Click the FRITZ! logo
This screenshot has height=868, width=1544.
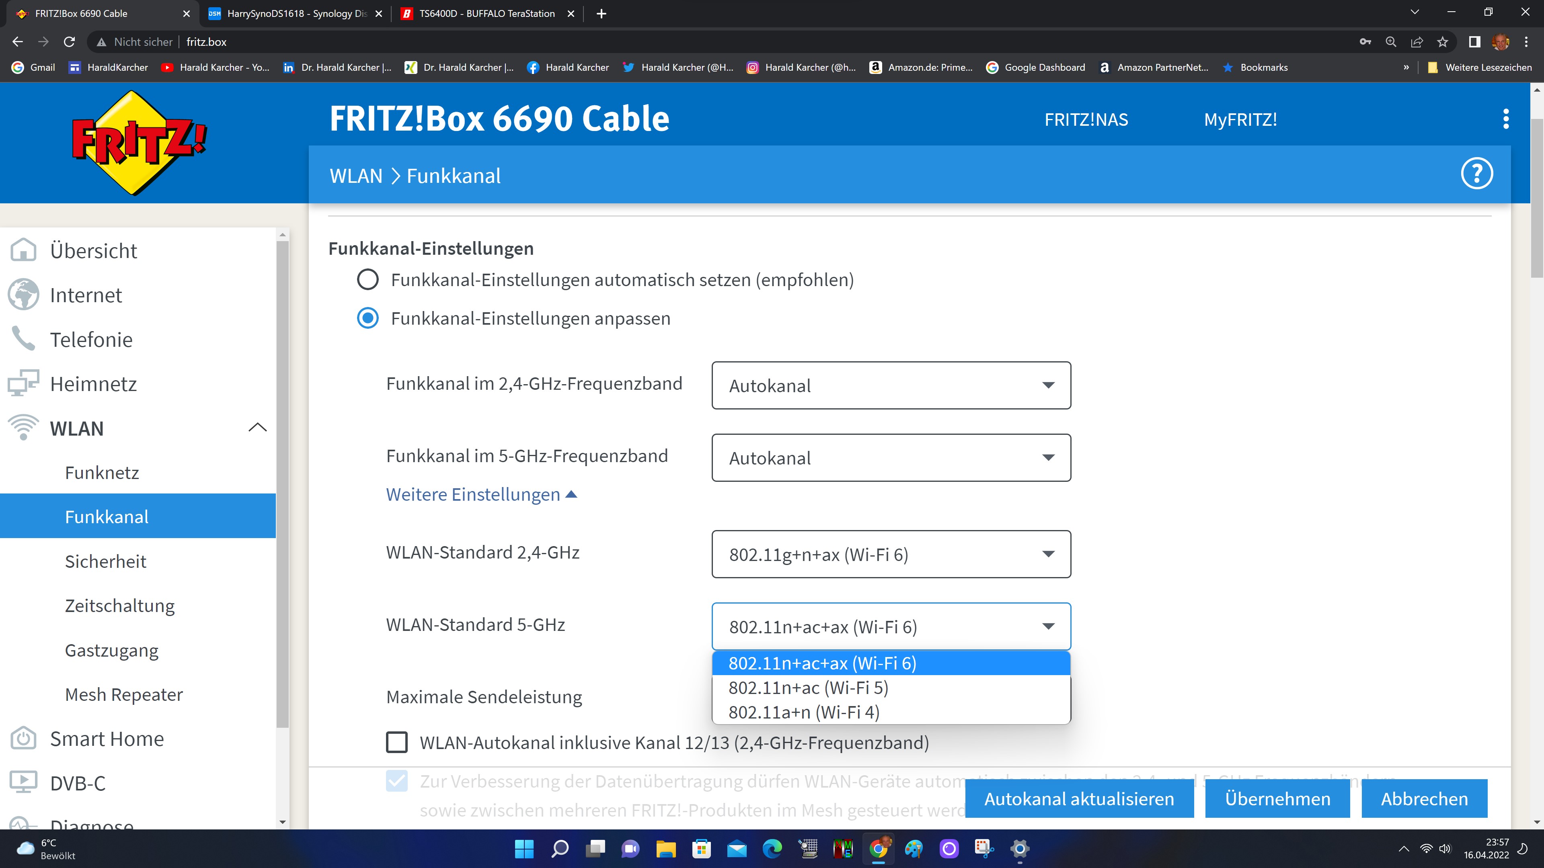[x=138, y=142]
